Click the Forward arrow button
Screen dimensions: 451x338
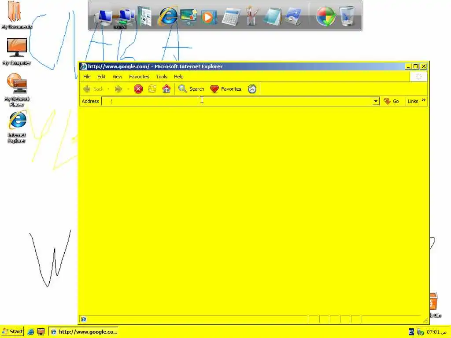coord(118,89)
